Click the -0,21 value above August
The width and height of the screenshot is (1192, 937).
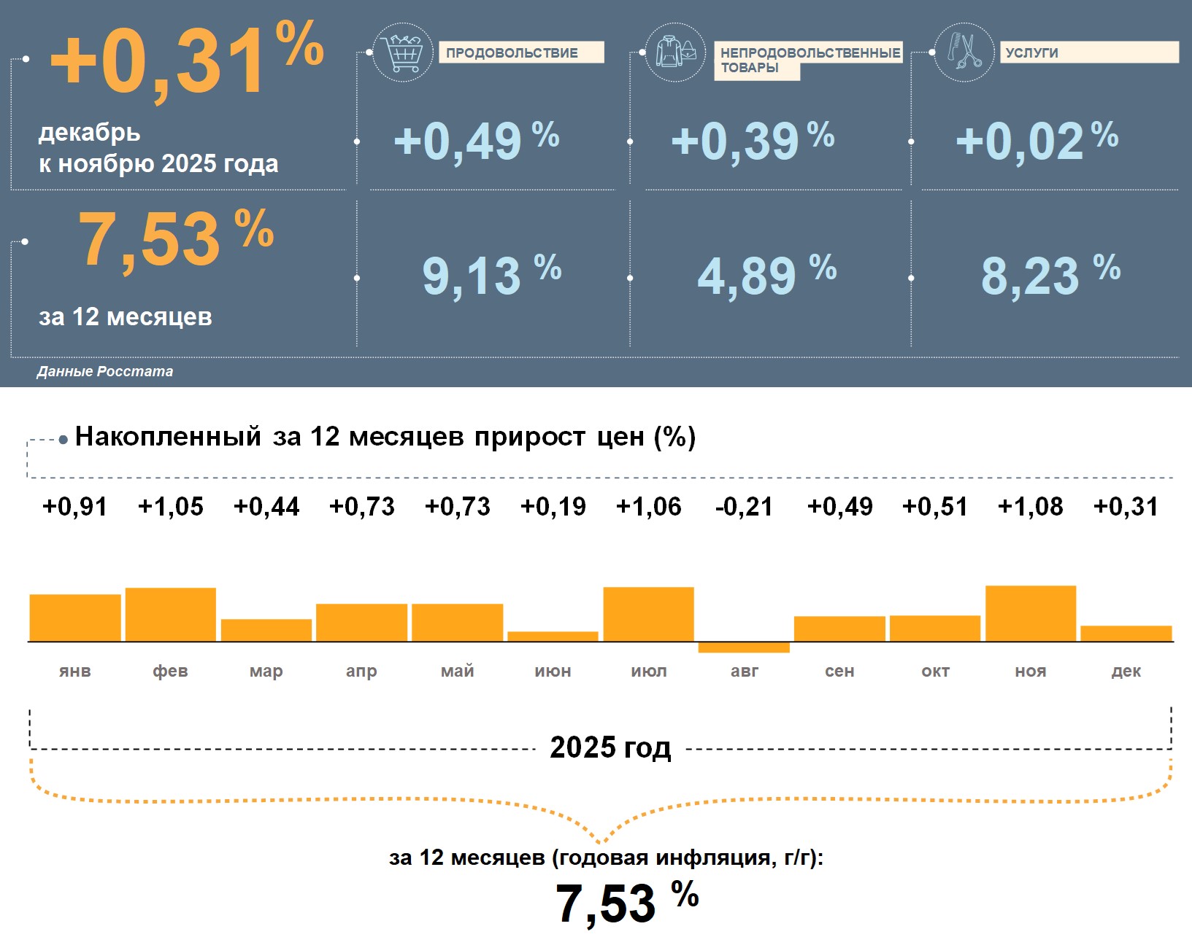744,507
